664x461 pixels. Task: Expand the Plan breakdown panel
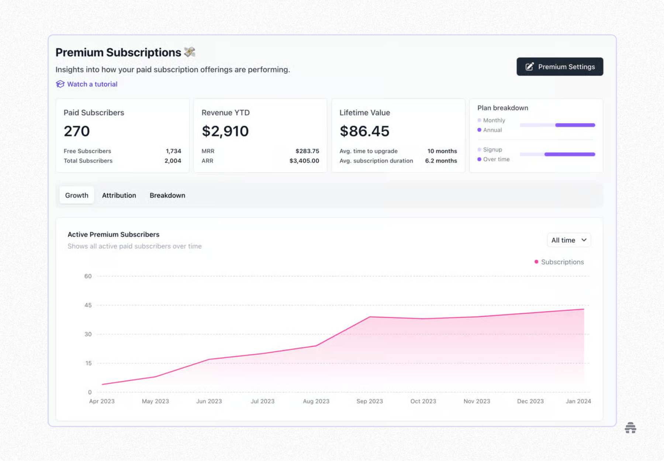point(502,108)
